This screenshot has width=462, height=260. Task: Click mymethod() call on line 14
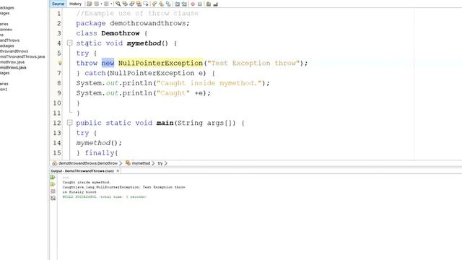pos(99,143)
